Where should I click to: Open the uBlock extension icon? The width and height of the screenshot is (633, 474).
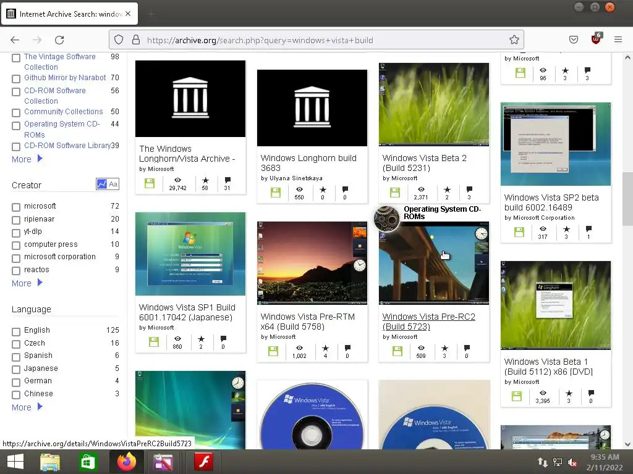click(596, 39)
